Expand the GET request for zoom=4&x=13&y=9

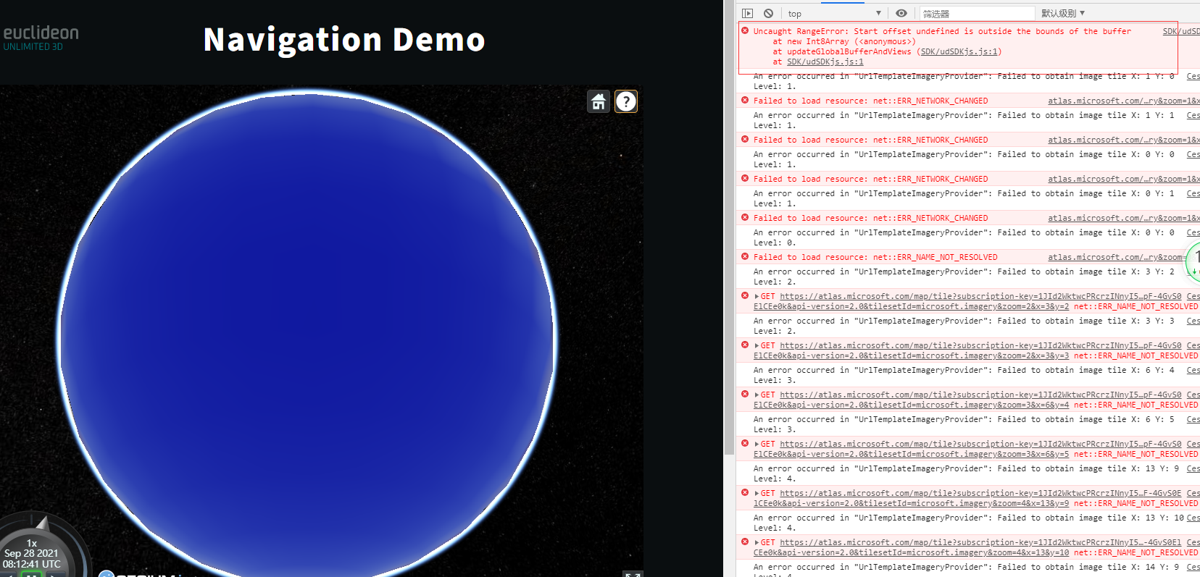pos(757,493)
